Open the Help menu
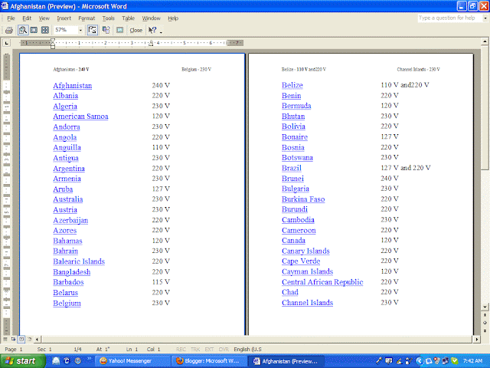 click(173, 18)
